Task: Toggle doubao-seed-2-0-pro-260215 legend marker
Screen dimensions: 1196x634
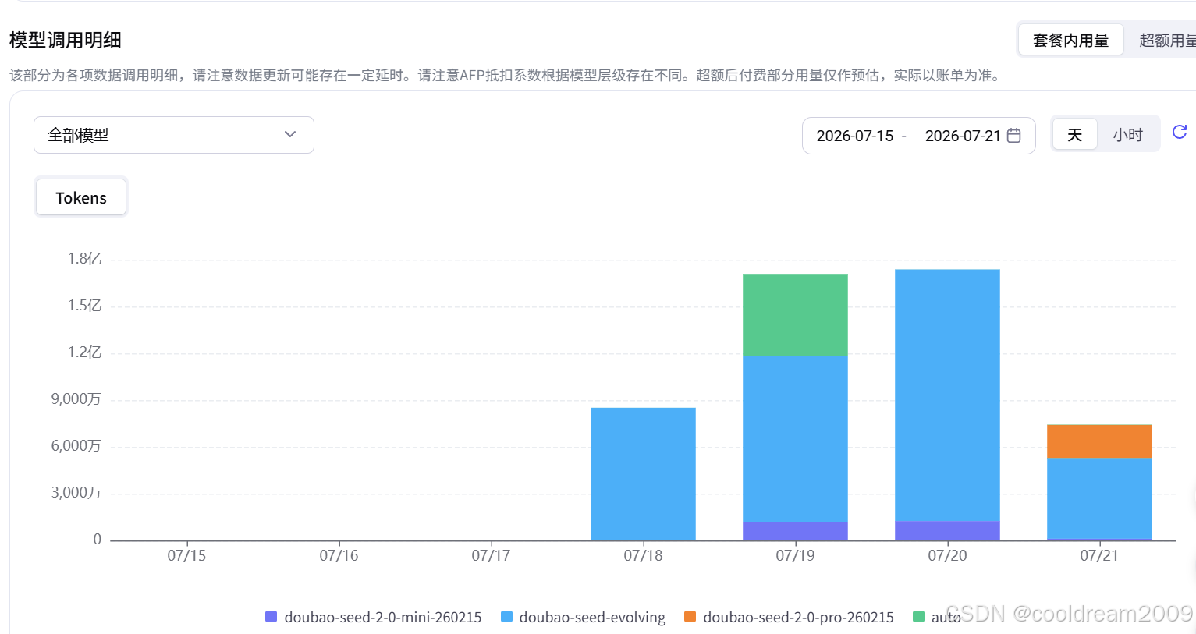Action: 690,617
